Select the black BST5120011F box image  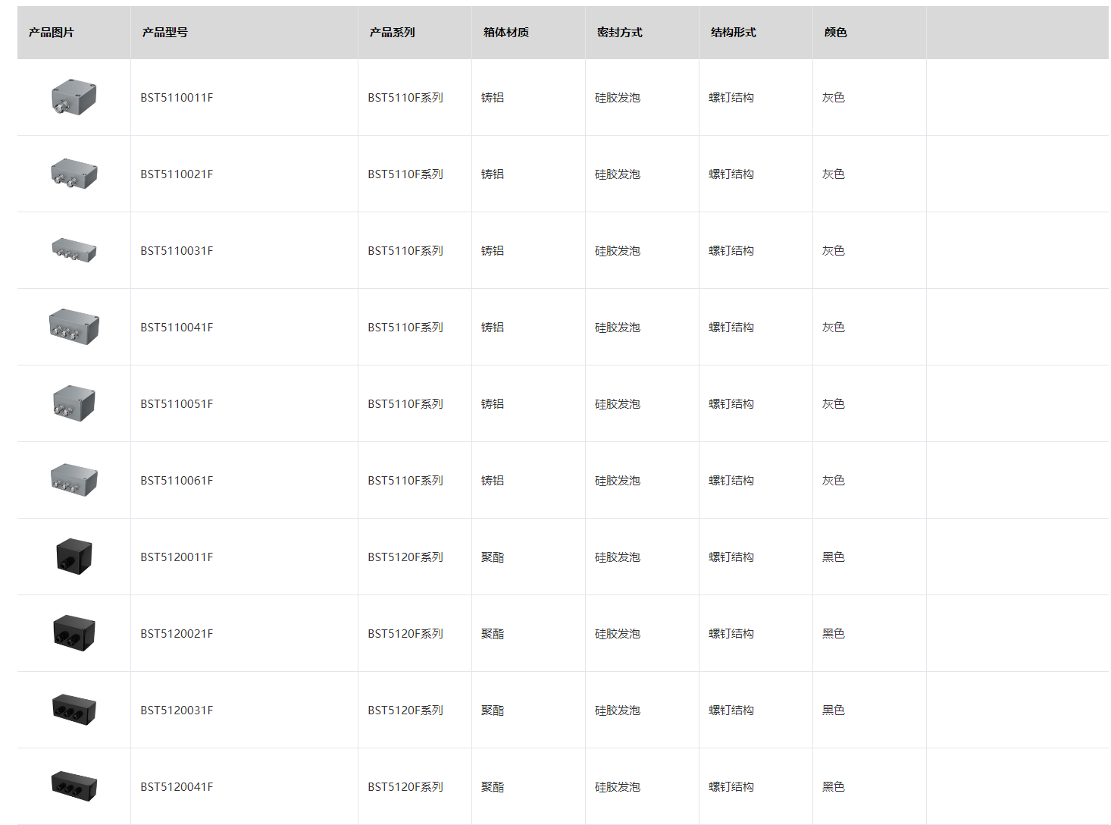click(74, 557)
